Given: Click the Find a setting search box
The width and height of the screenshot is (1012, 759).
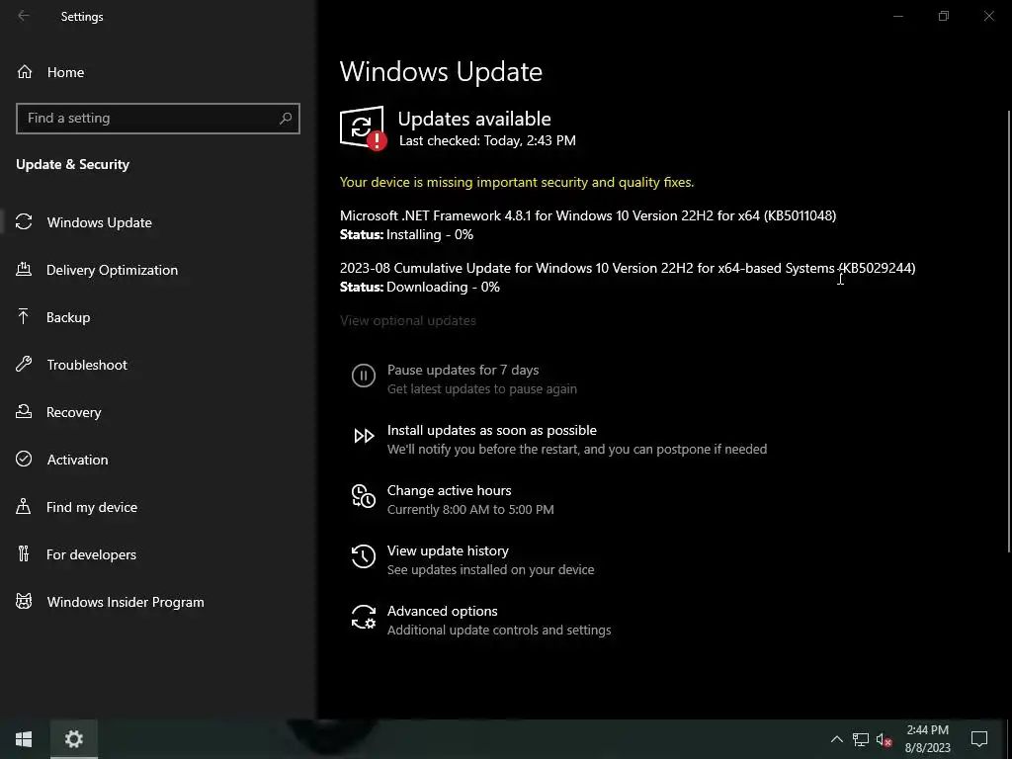Looking at the screenshot, I should click(157, 119).
